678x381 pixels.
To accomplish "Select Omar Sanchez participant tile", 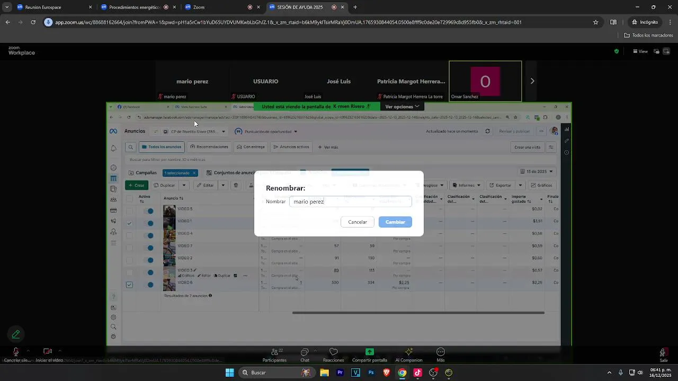I will (485, 81).
